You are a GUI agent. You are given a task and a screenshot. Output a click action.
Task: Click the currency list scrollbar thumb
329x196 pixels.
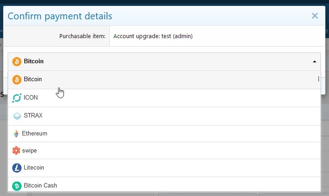(x=319, y=79)
